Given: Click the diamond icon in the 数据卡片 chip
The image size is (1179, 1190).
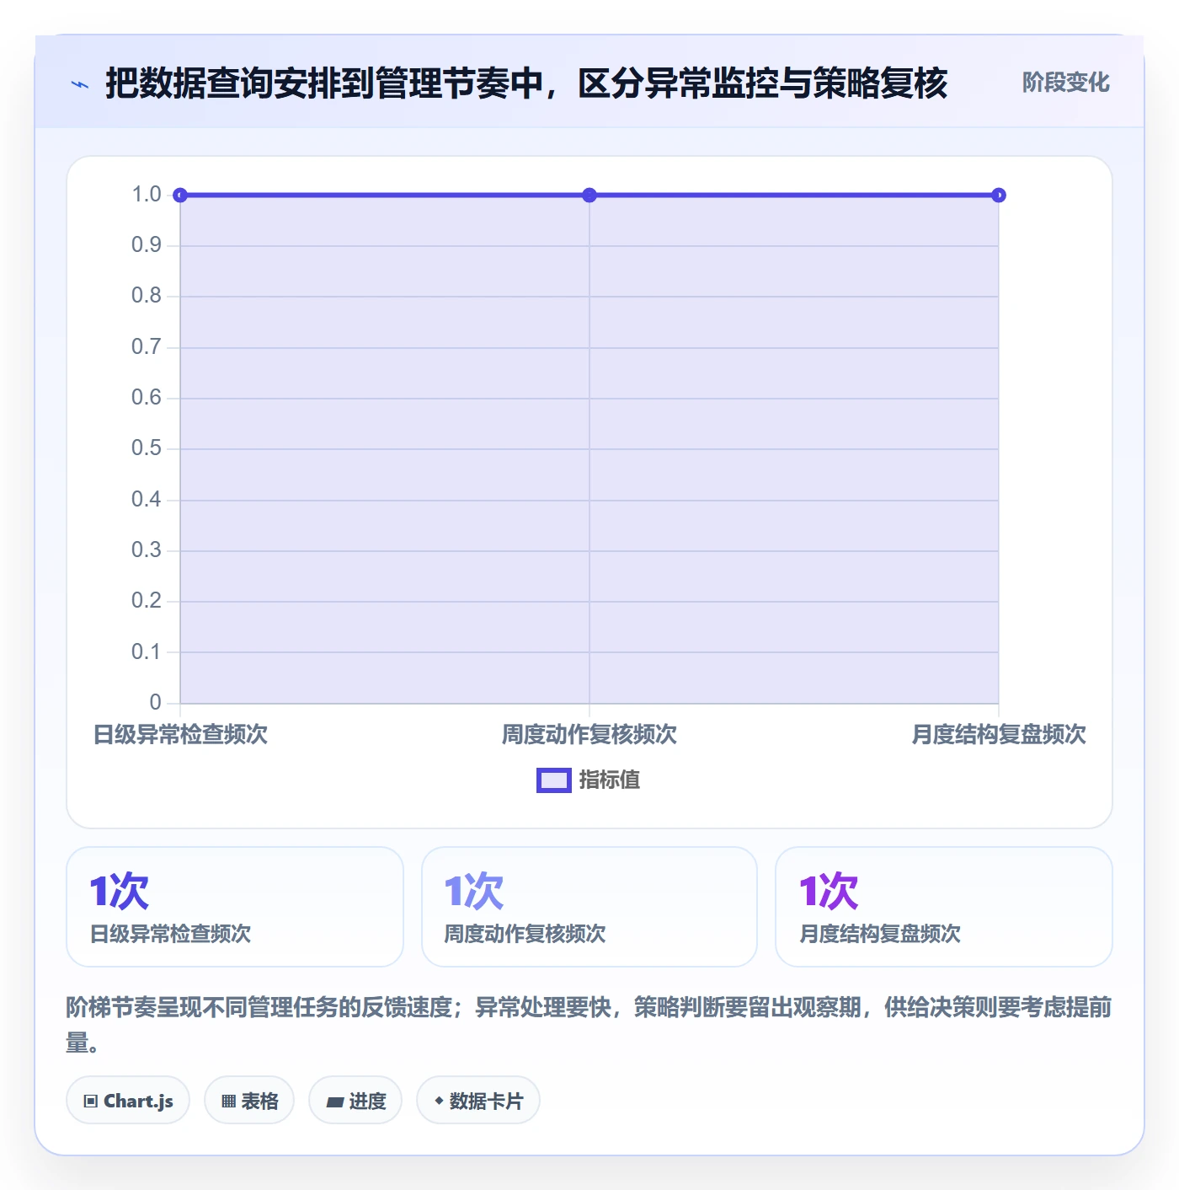Looking at the screenshot, I should coord(439,1101).
